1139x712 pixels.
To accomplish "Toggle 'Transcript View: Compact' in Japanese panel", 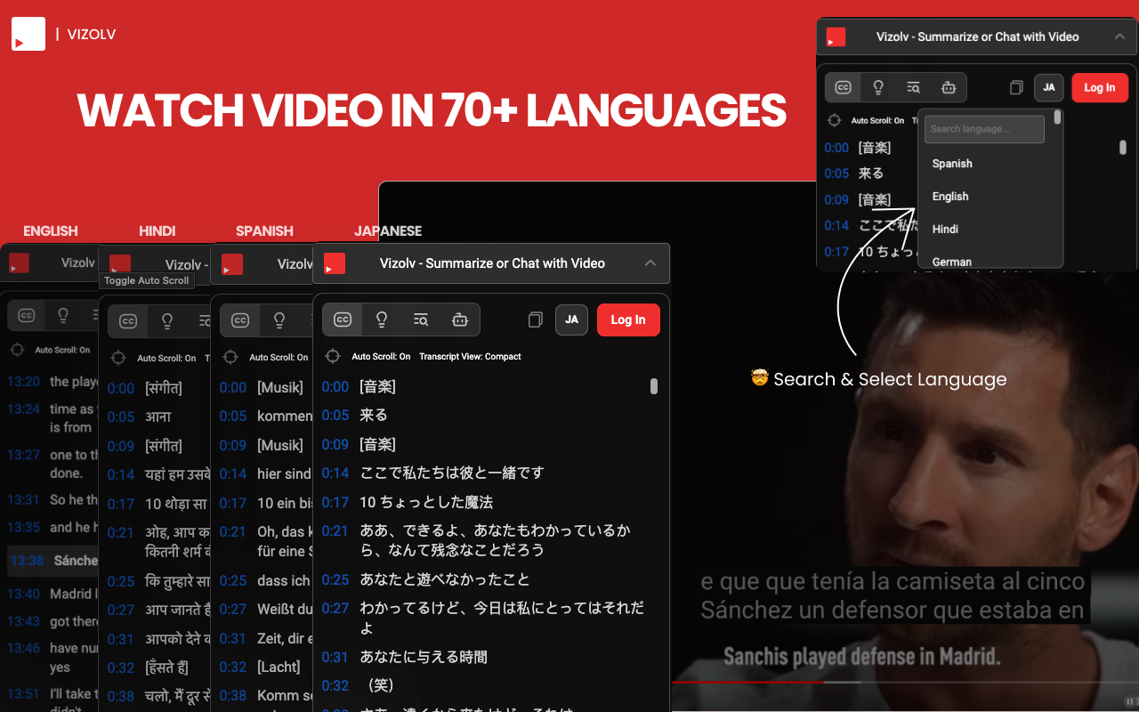I will (470, 357).
